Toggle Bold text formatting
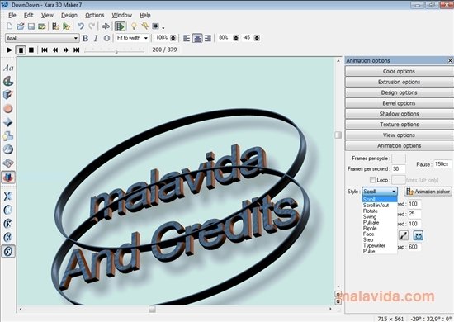Viewport: 454px width, 322px height. [x=85, y=38]
